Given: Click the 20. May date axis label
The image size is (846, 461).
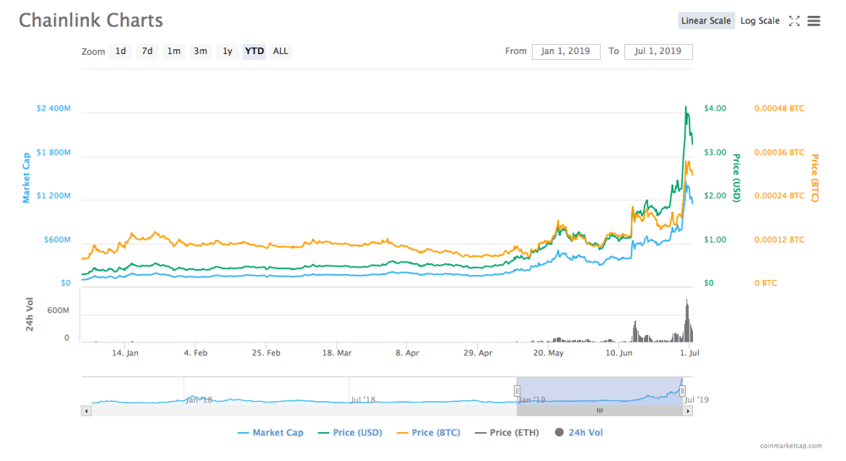Looking at the screenshot, I should pyautogui.click(x=548, y=354).
